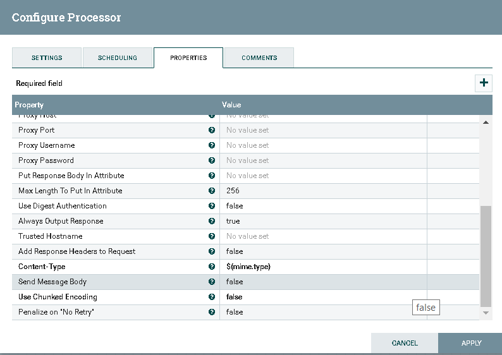The width and height of the screenshot is (502, 355).
Task: Switch to the Scheduling tab
Action: coord(118,57)
